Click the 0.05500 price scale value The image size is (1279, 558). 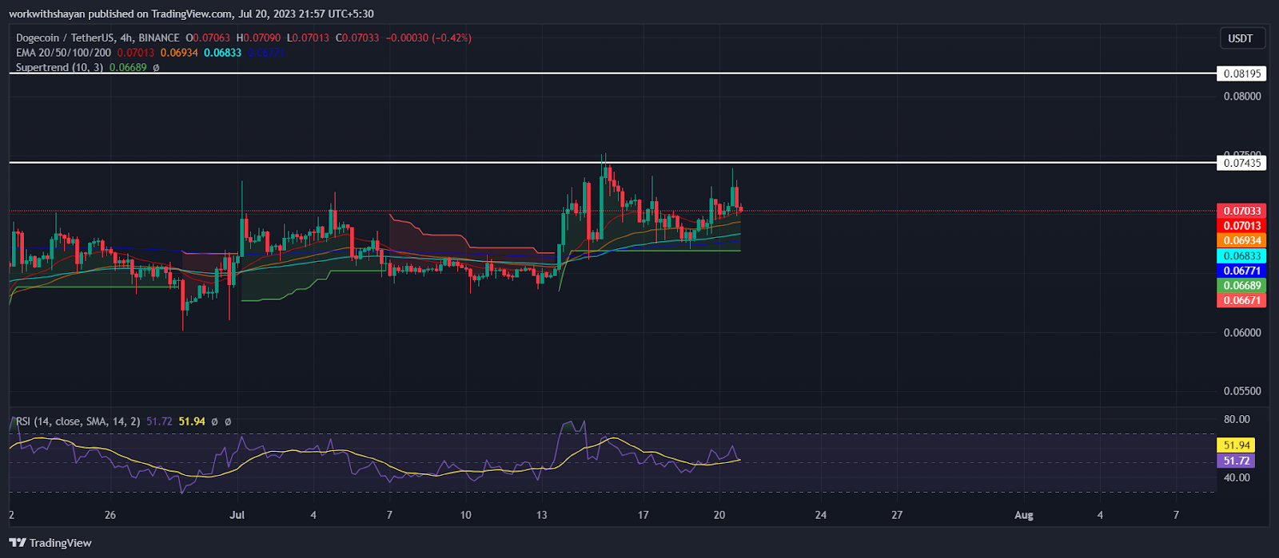click(1242, 391)
